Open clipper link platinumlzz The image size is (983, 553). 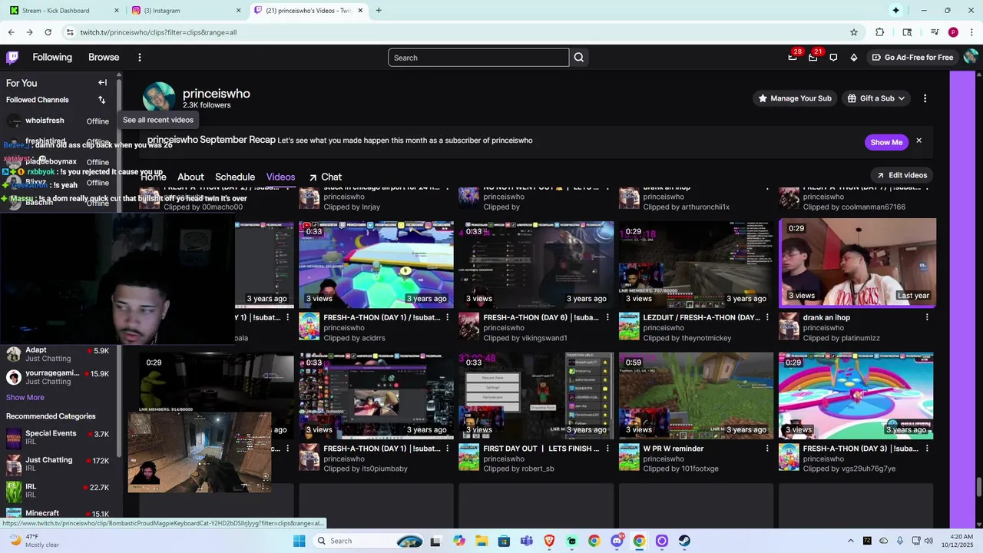[859, 338]
